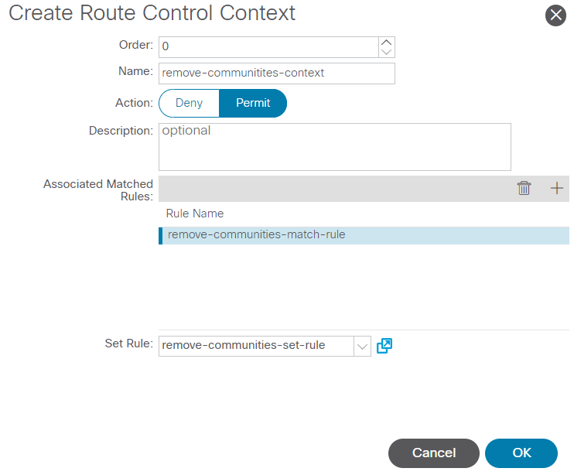Close the Create Route Control Context dialog
Viewport: 574px width, 475px height.
tap(555, 15)
